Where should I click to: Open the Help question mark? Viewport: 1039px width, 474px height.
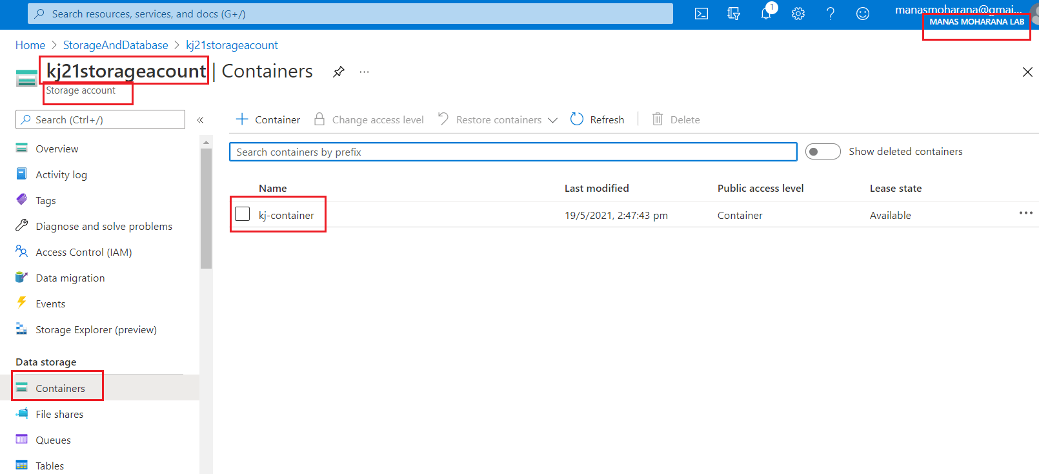click(x=831, y=14)
